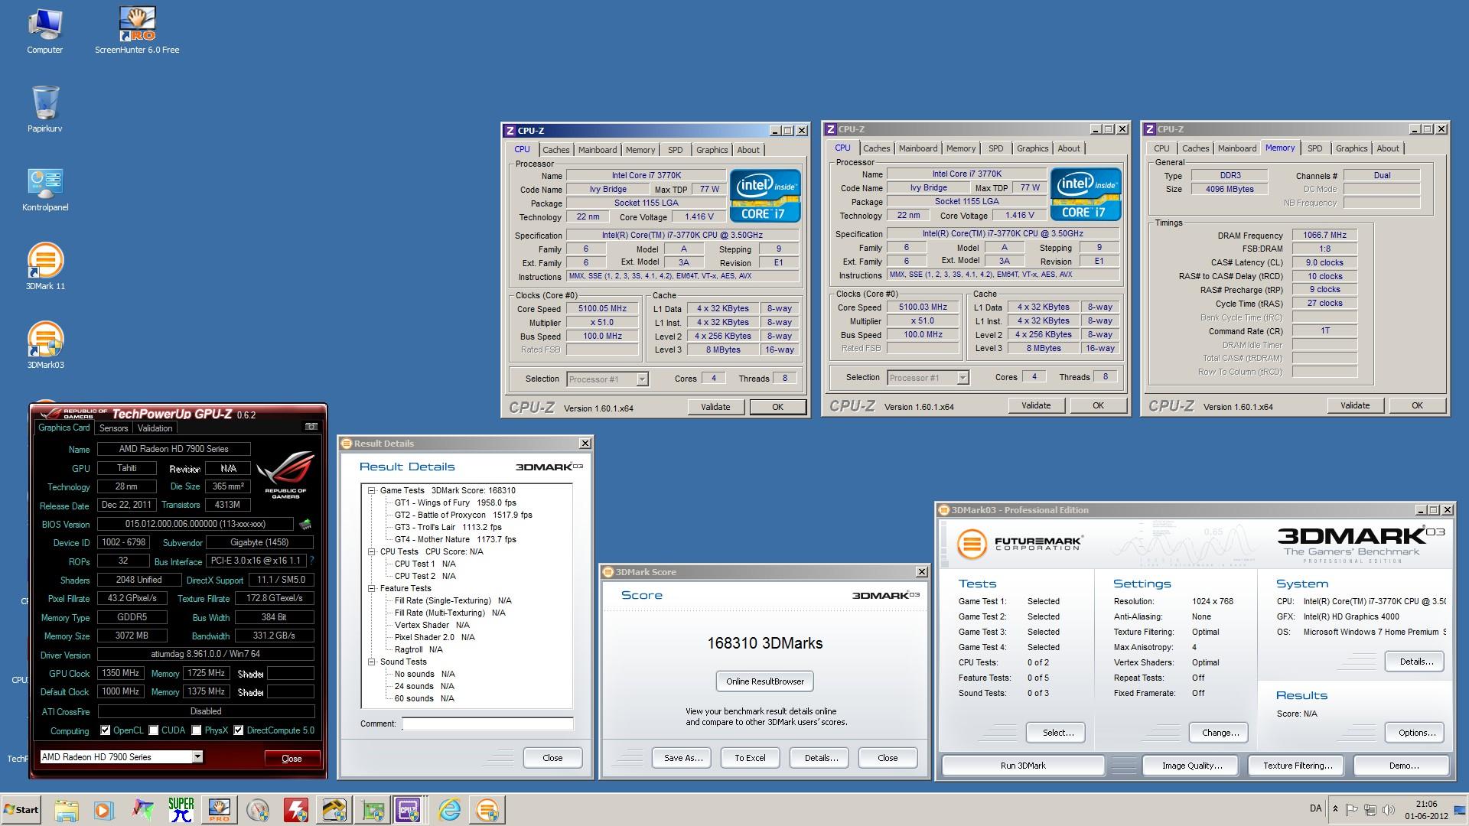Open SPD tab in the Memory CPU-Z window
This screenshot has height=826, width=1469.
[1314, 148]
